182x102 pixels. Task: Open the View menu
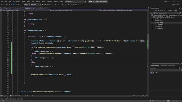10,2
